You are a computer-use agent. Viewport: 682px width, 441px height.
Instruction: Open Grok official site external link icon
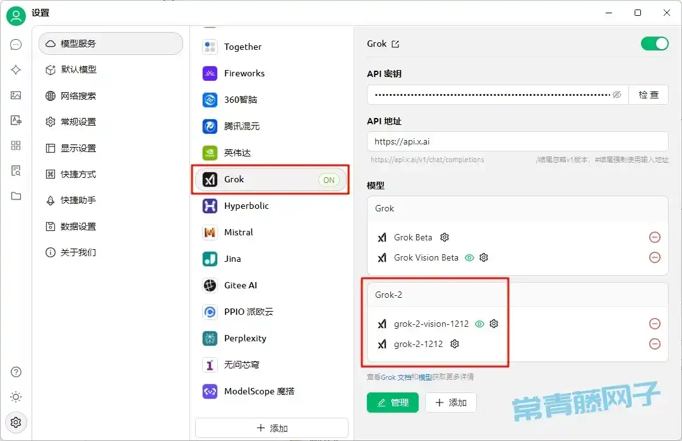click(395, 44)
